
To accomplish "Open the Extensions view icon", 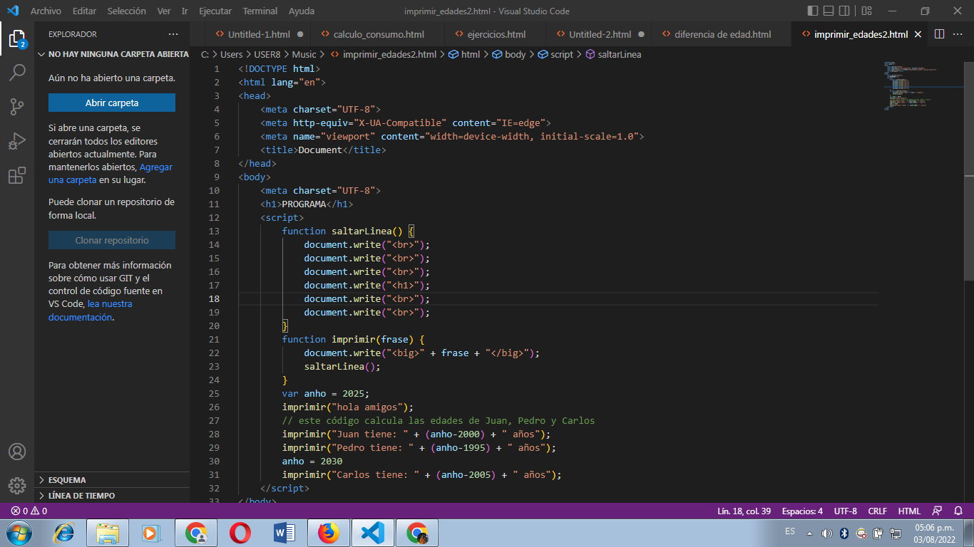I will pos(17,176).
